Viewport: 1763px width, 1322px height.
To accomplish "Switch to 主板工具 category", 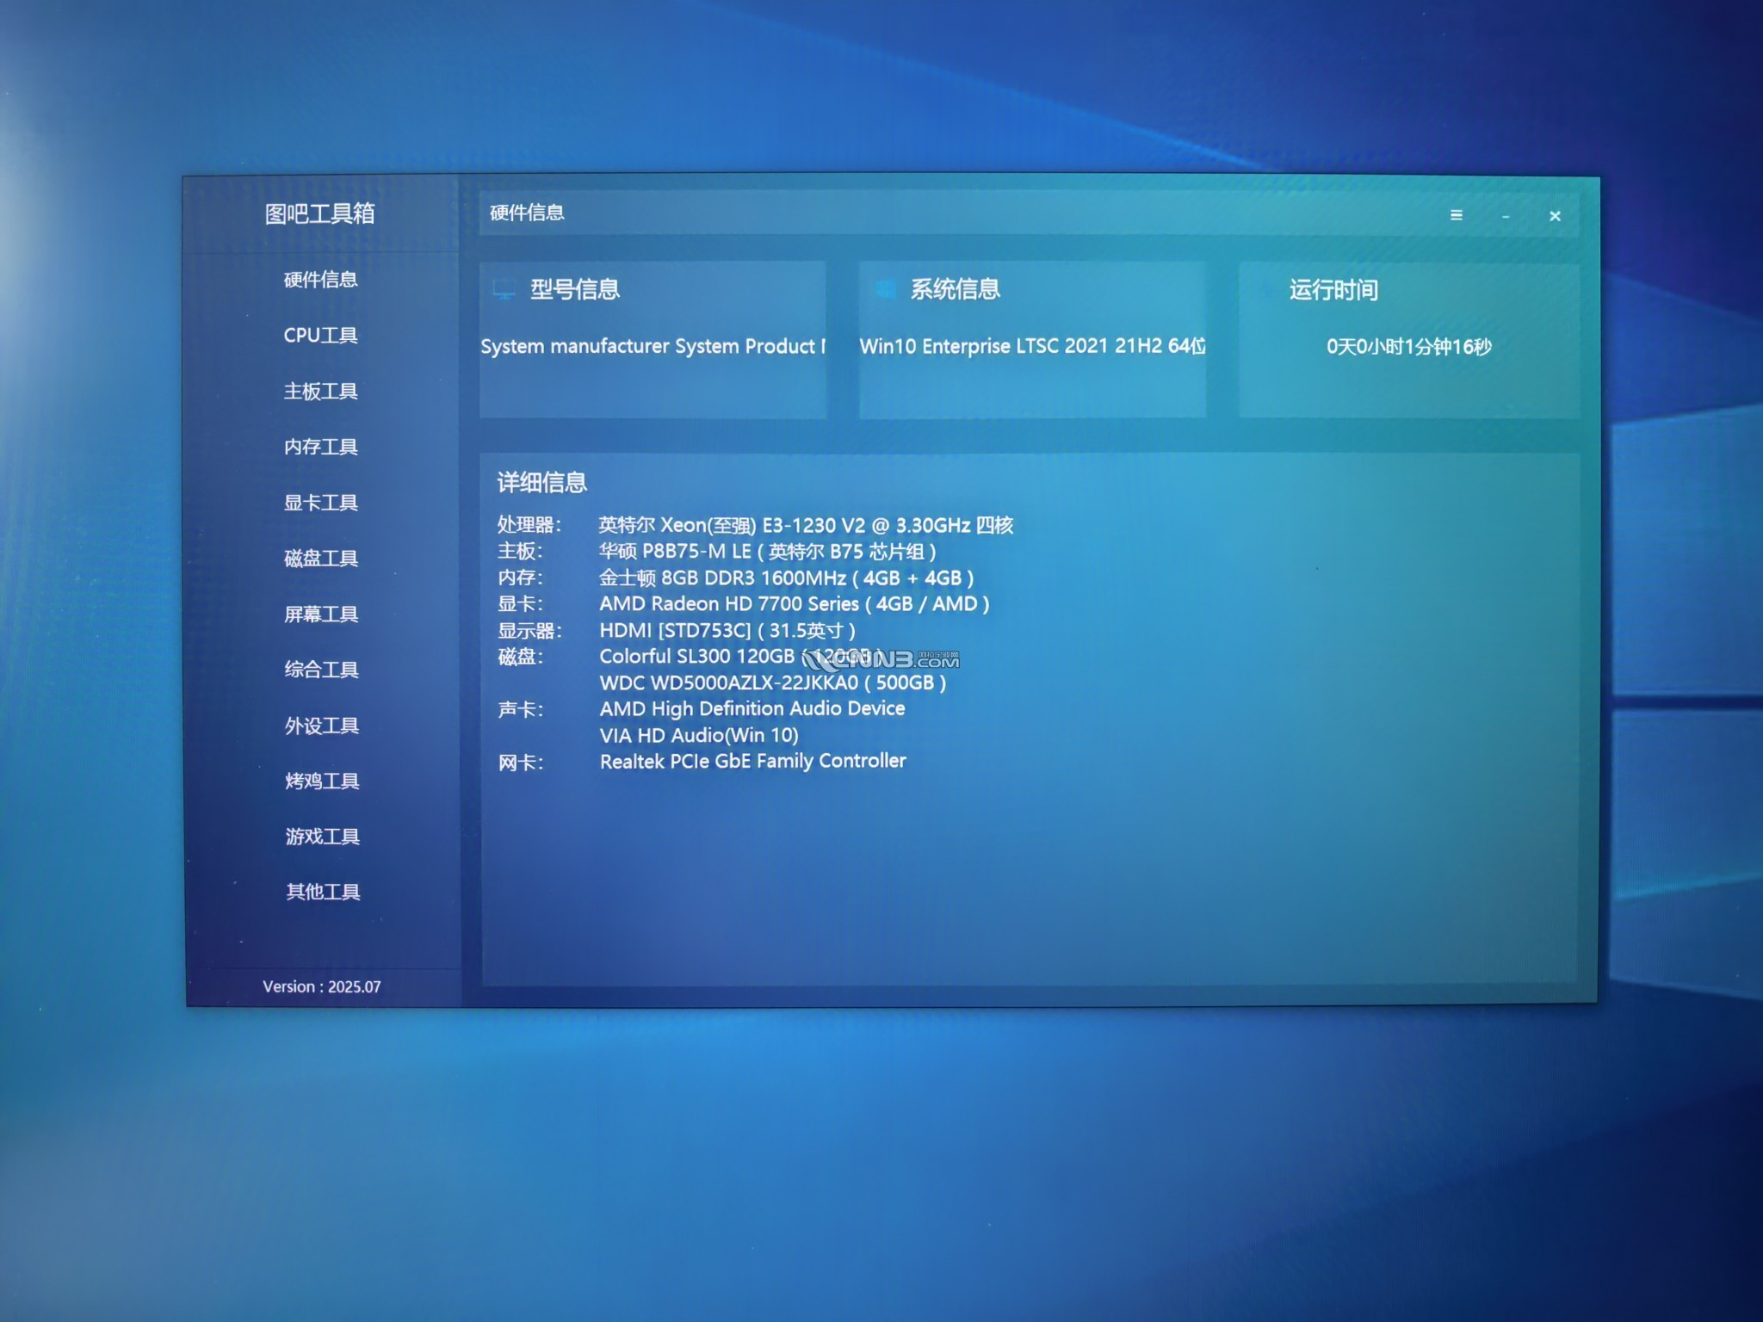I will pyautogui.click(x=321, y=392).
